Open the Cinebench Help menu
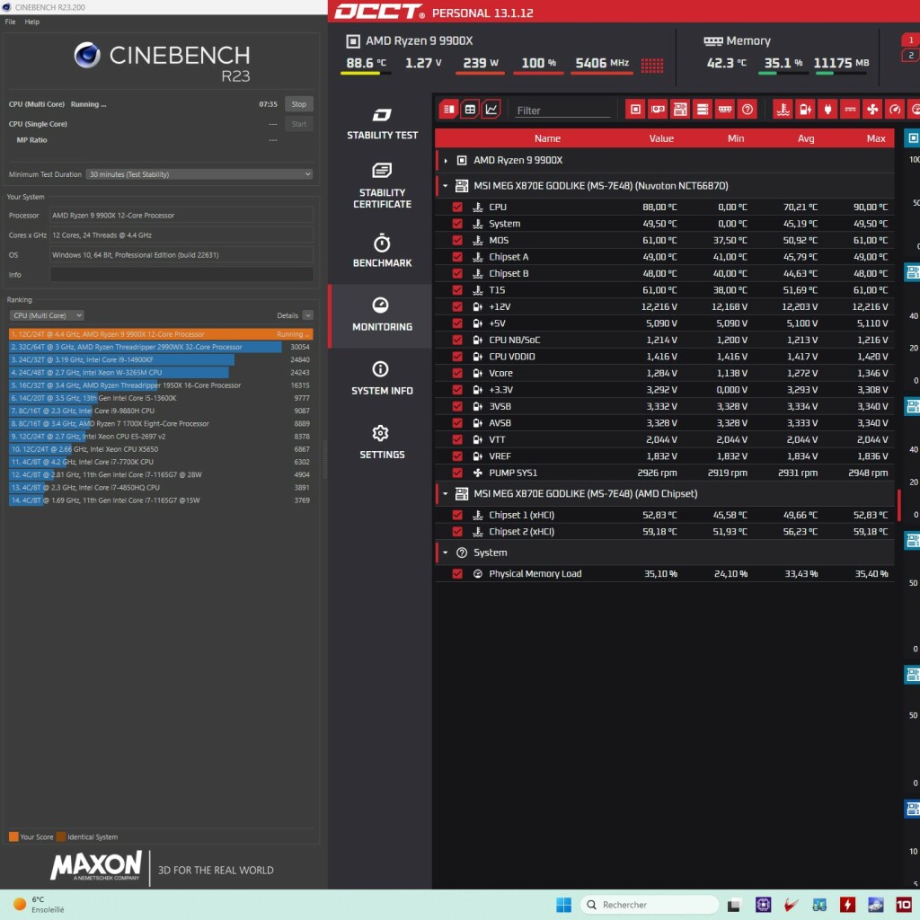 coord(32,22)
